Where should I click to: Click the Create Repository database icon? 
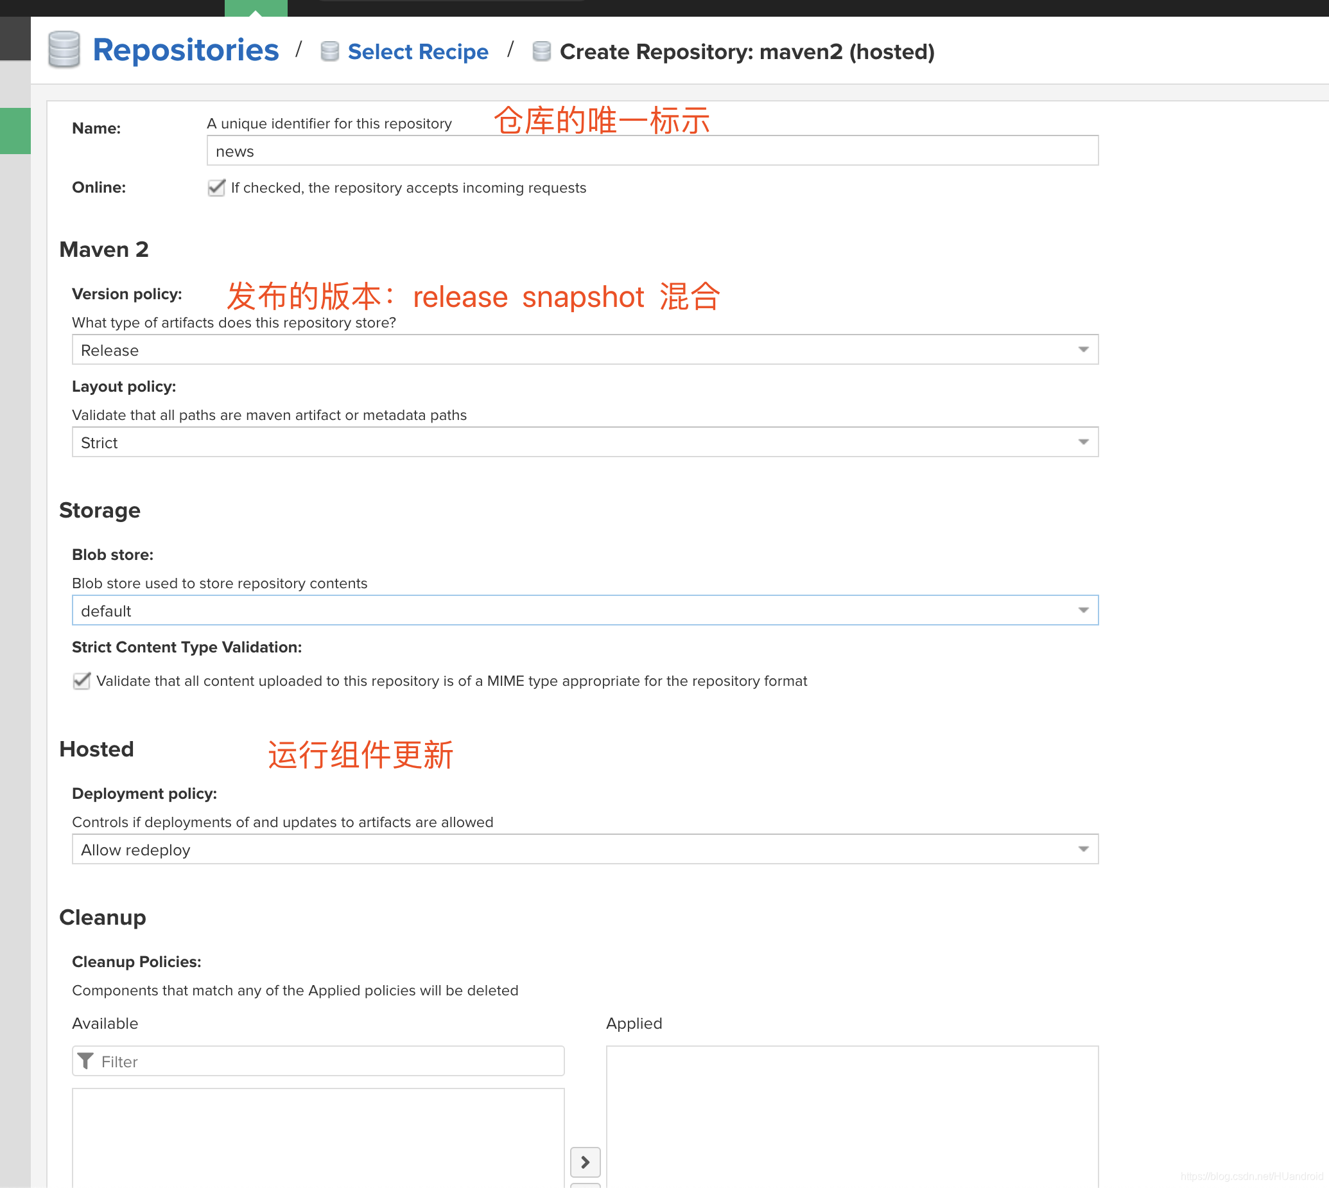click(541, 51)
